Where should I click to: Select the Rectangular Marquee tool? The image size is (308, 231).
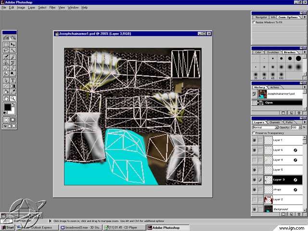[x=6, y=44]
